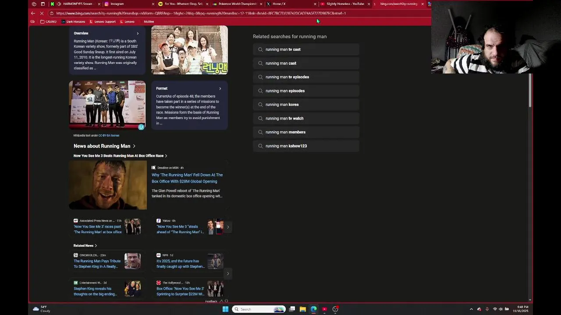Click the red YouTube app taskbar icon
Viewport: 561px width, 315px height.
324,309
